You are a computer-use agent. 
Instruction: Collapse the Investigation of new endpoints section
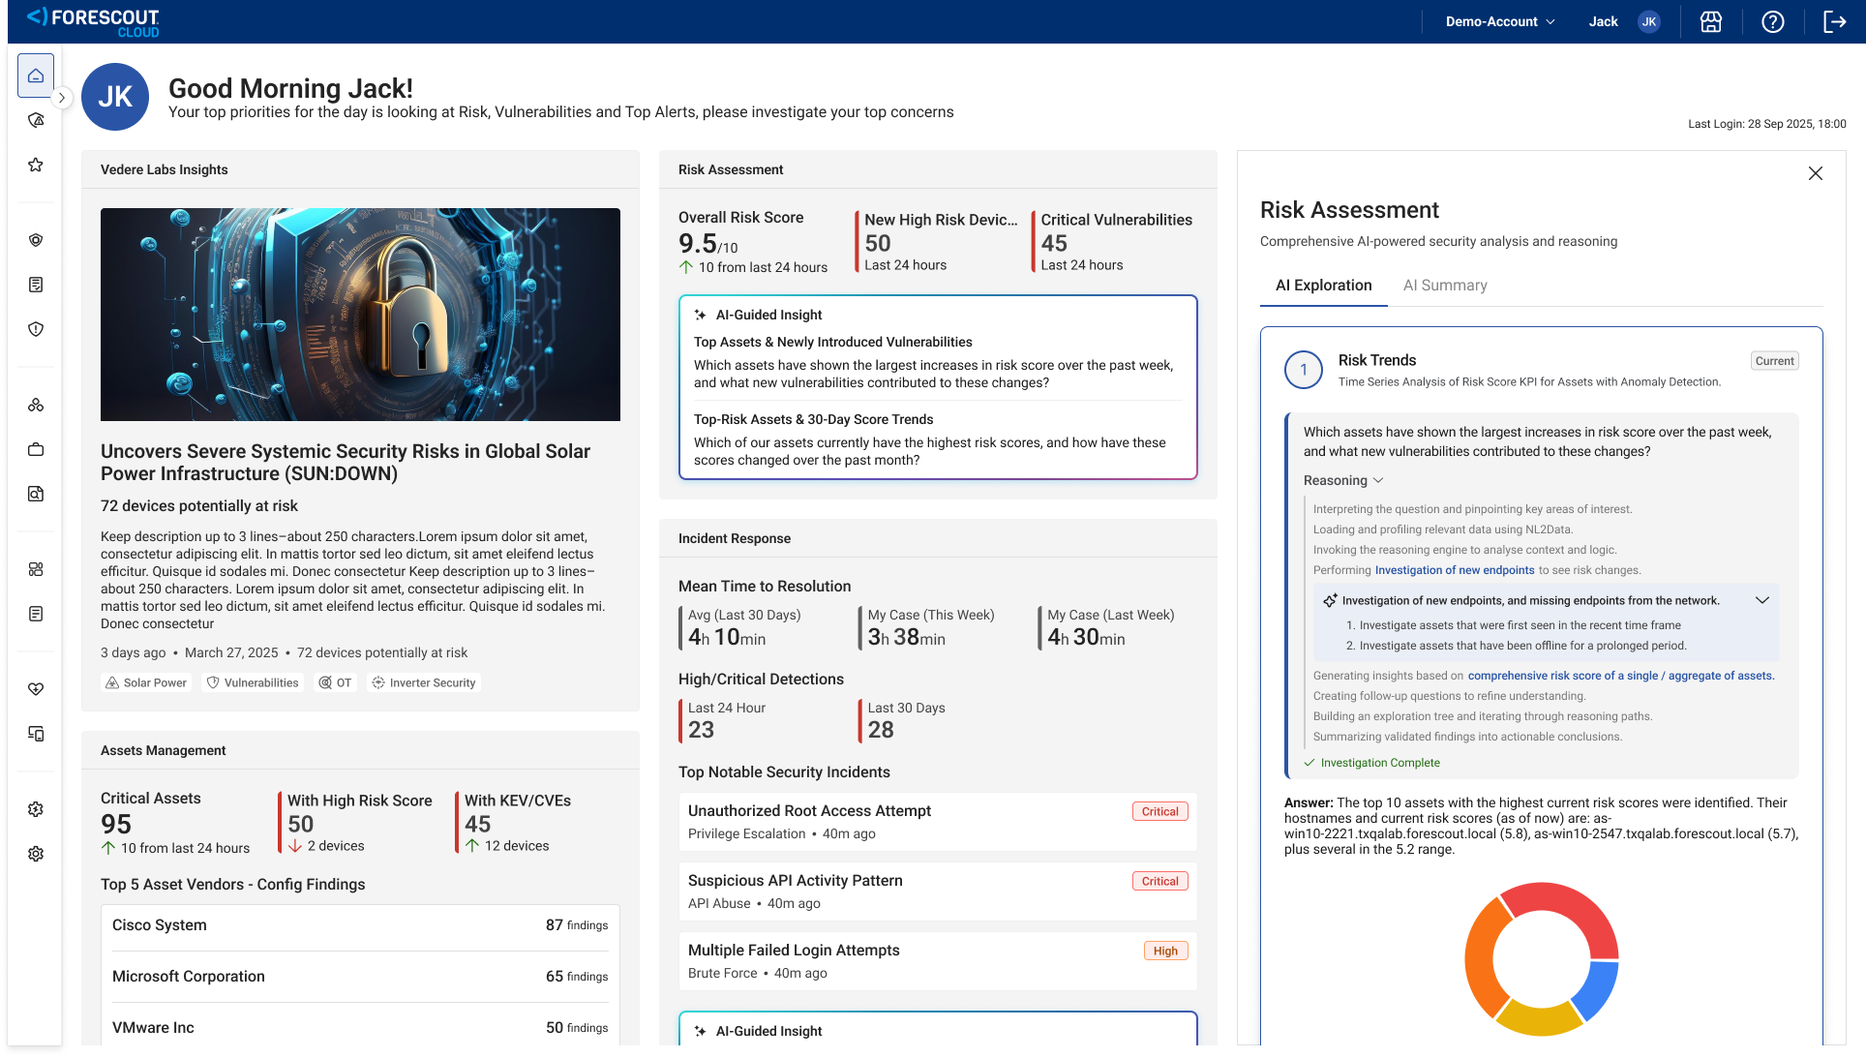(1762, 599)
